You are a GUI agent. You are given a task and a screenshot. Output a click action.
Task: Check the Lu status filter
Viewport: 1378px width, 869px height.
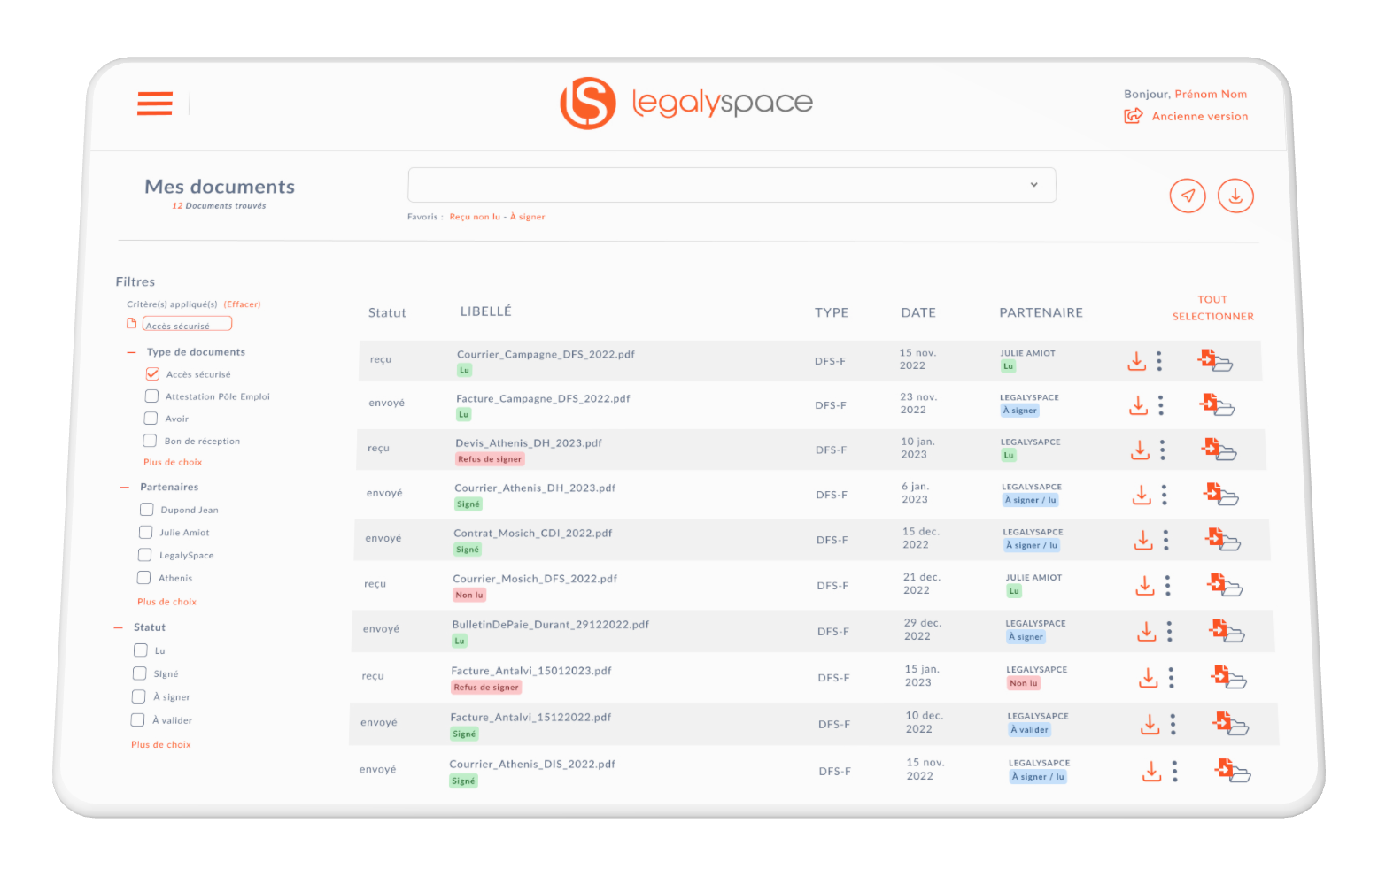140,650
